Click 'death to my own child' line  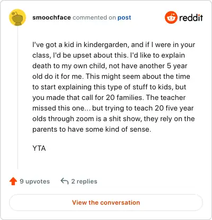point(110,66)
